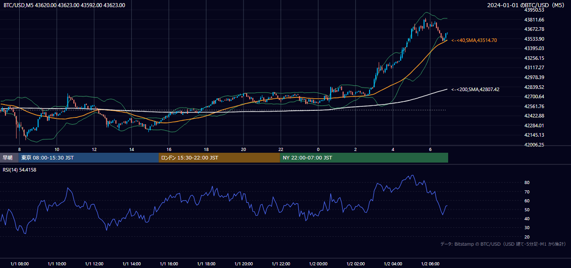
Task: Click price axis label 43672.78
Action: (534, 29)
